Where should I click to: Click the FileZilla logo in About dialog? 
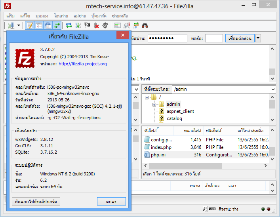[25, 58]
